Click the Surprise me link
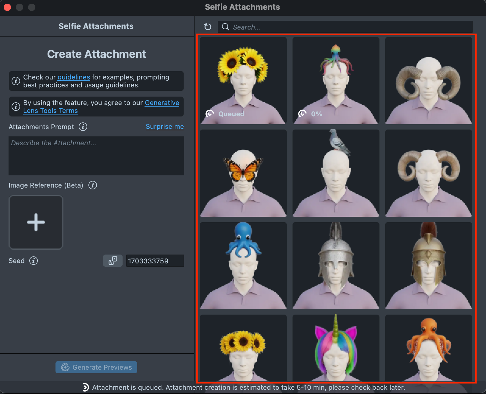 click(x=165, y=127)
